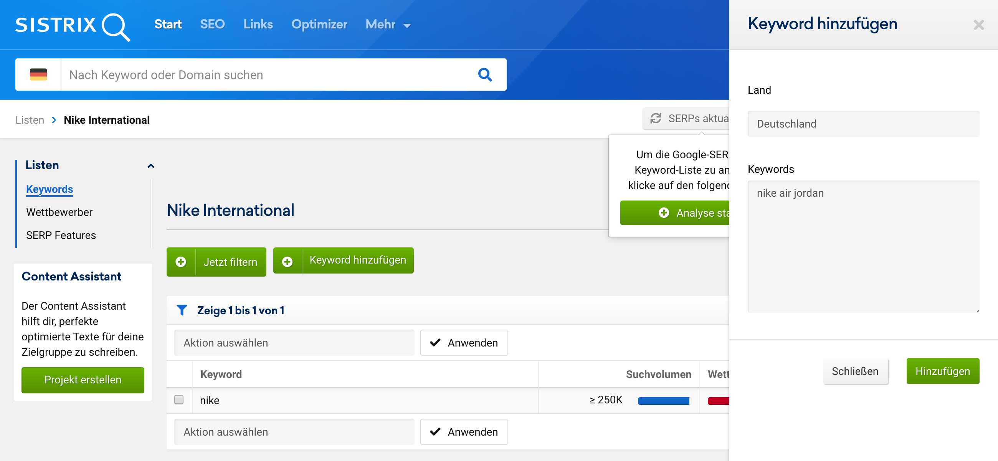
Task: Click the blue filter funnel icon
Action: pos(182,310)
